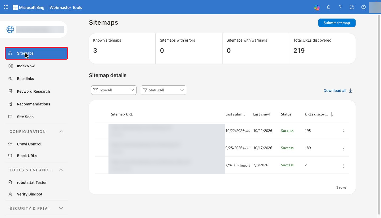
Task: Click Download all link
Action: click(x=338, y=91)
